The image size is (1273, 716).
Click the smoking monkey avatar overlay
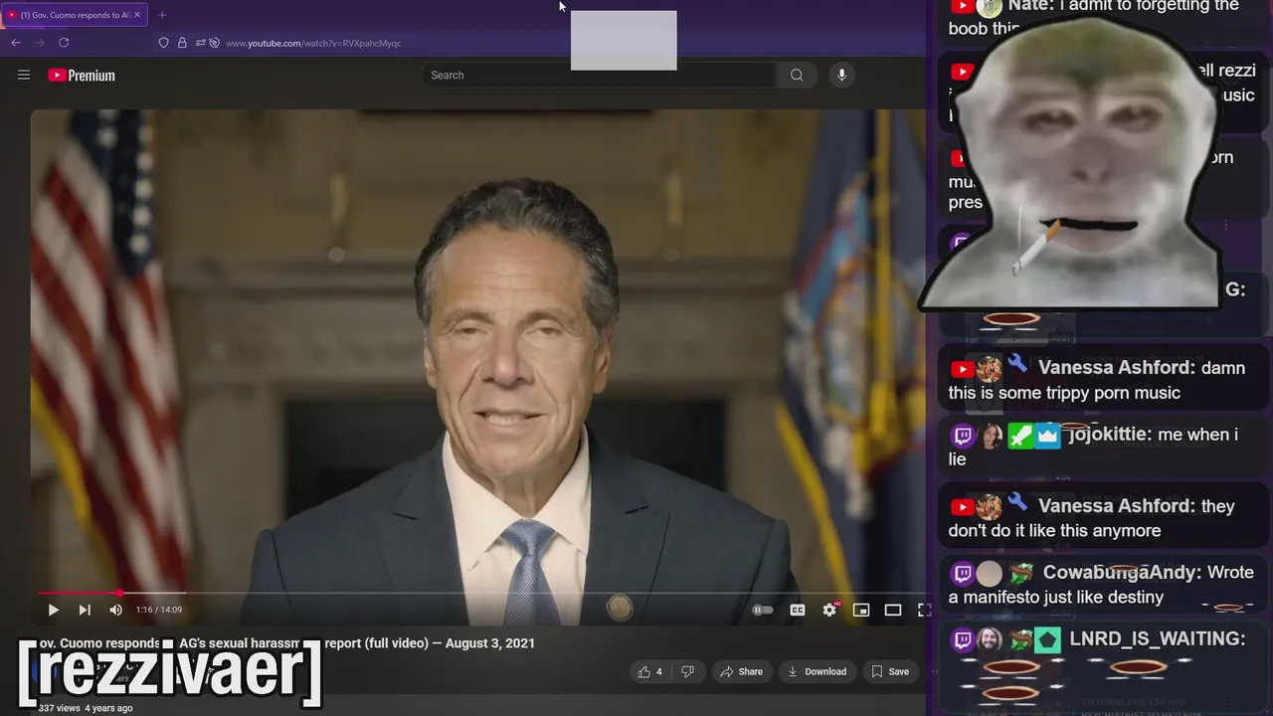(x=1074, y=164)
